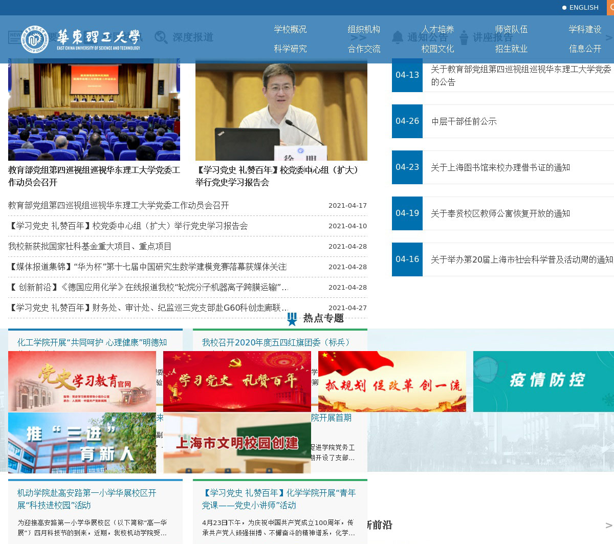This screenshot has width=614, height=544.
Task: Open the 招生就业 menu item
Action: click(x=511, y=49)
